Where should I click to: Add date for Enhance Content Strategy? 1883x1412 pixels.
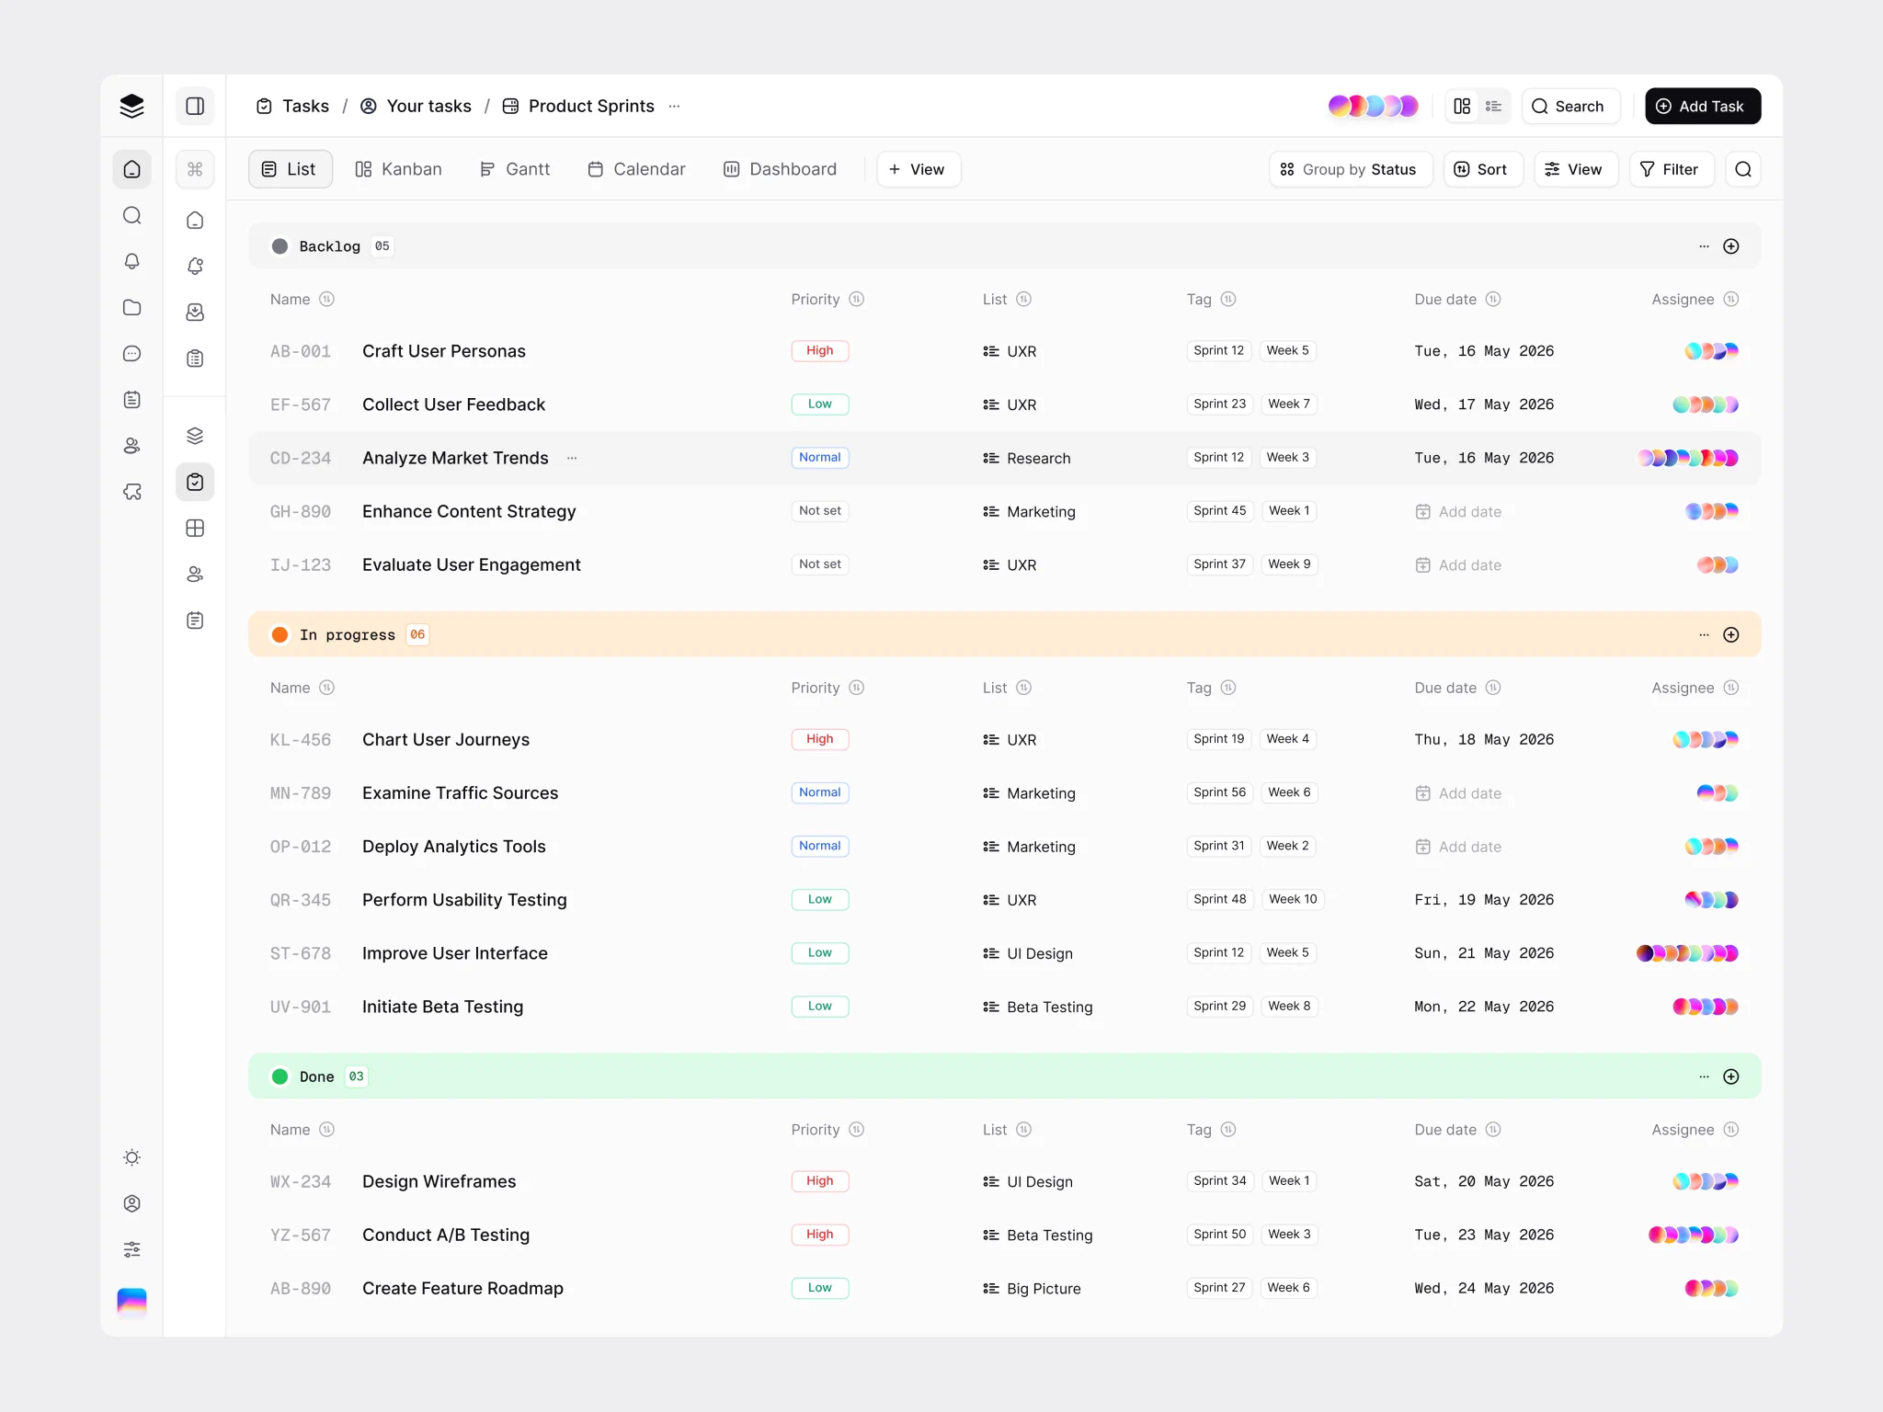(1458, 511)
